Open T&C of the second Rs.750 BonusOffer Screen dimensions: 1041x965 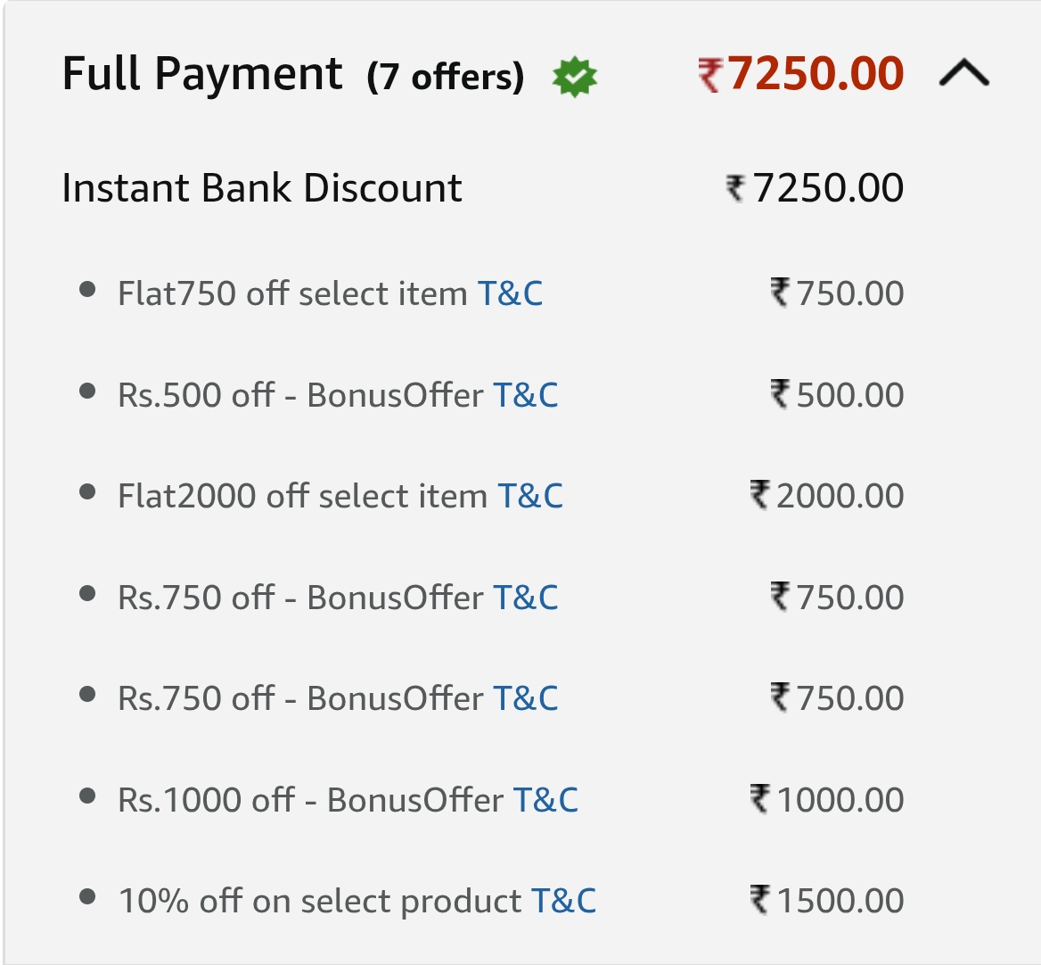tap(526, 698)
